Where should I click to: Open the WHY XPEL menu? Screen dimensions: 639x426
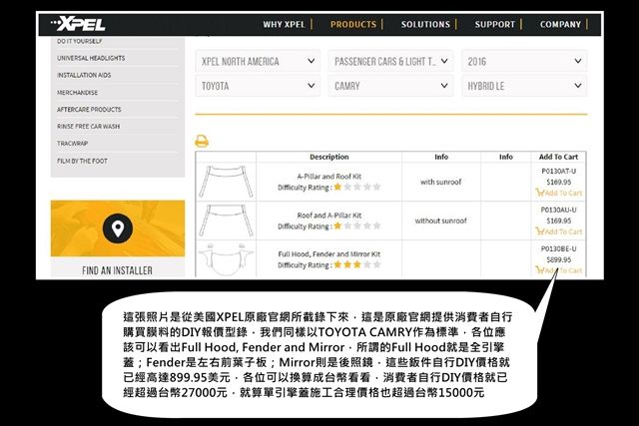pyautogui.click(x=284, y=24)
